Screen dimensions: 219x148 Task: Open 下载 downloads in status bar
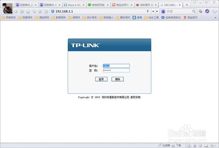point(176,145)
